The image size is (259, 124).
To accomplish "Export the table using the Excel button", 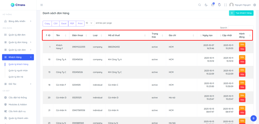I will 64,23.
